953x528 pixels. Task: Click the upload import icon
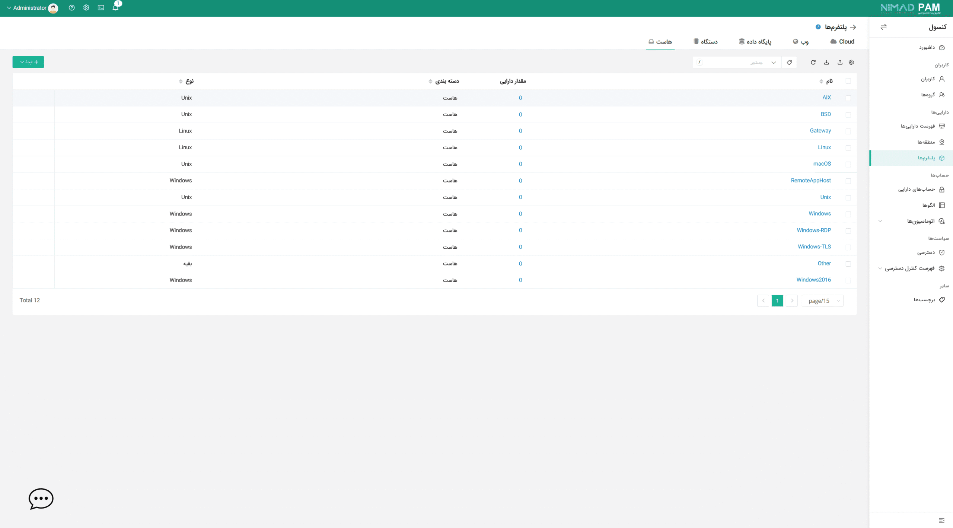840,62
